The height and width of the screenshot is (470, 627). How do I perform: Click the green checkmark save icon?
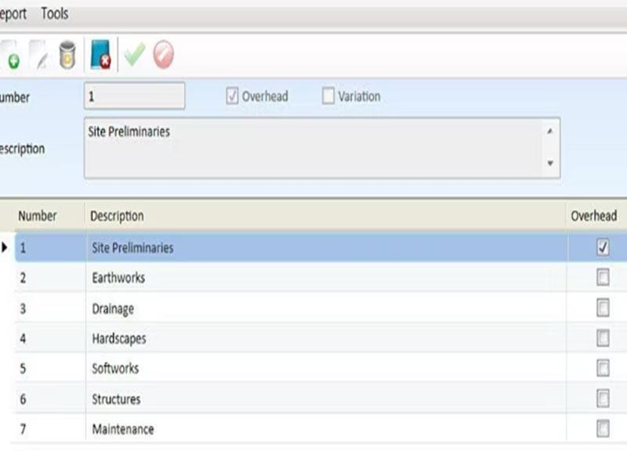(134, 53)
